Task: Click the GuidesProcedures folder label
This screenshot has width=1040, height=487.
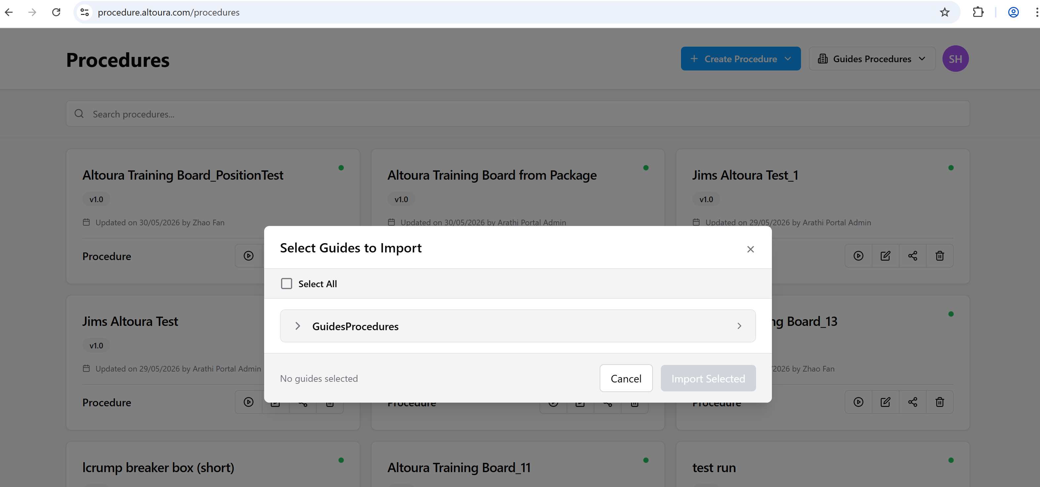Action: click(355, 326)
